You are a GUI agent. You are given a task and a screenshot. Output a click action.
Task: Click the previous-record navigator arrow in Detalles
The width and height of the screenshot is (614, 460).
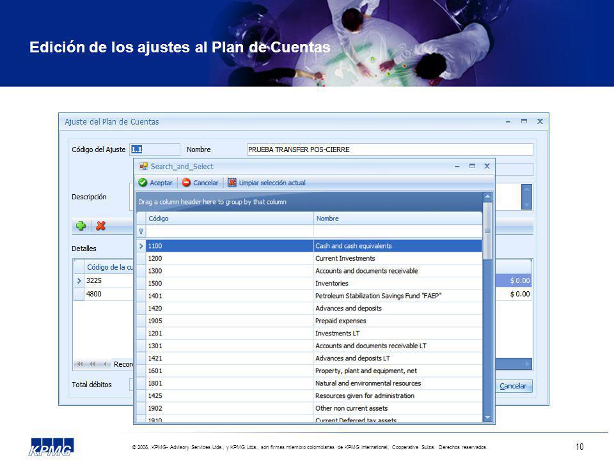tap(105, 364)
